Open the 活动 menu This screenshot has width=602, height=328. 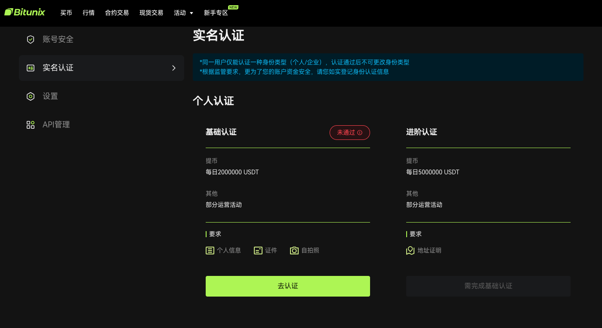coord(180,13)
